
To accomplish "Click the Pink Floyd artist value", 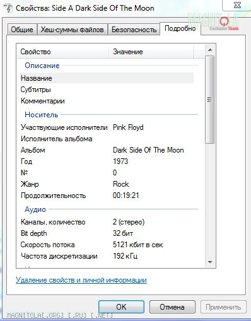I will click(128, 127).
